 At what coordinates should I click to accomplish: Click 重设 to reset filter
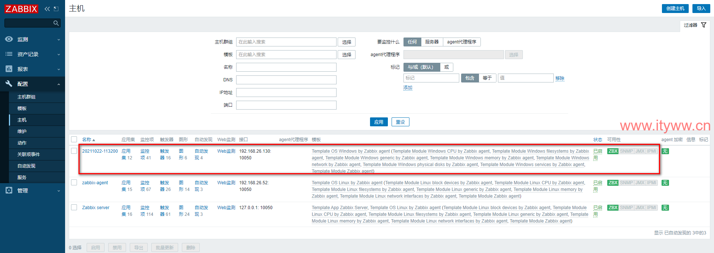401,122
